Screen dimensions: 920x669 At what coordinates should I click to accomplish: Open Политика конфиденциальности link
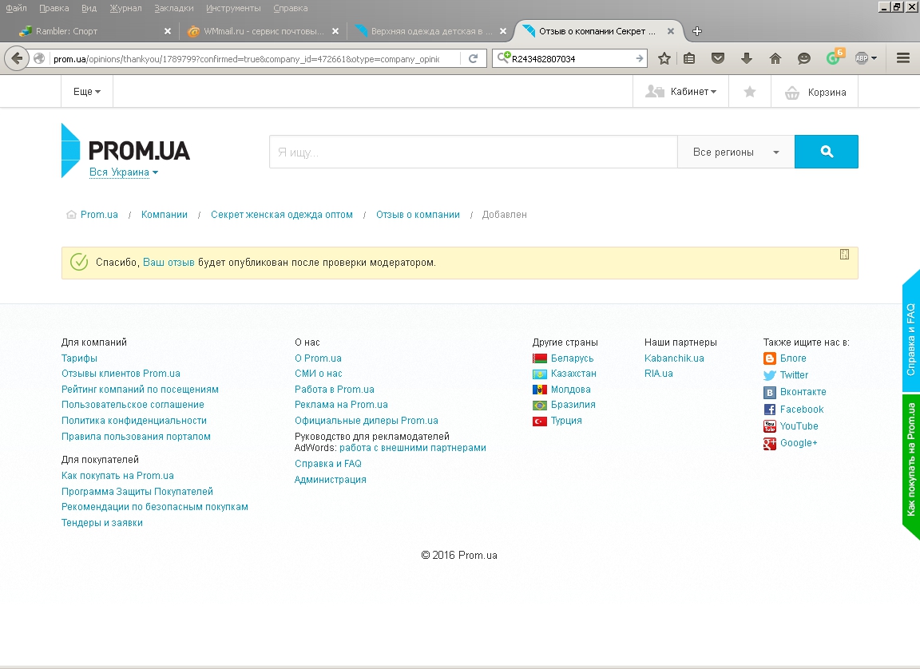(134, 421)
